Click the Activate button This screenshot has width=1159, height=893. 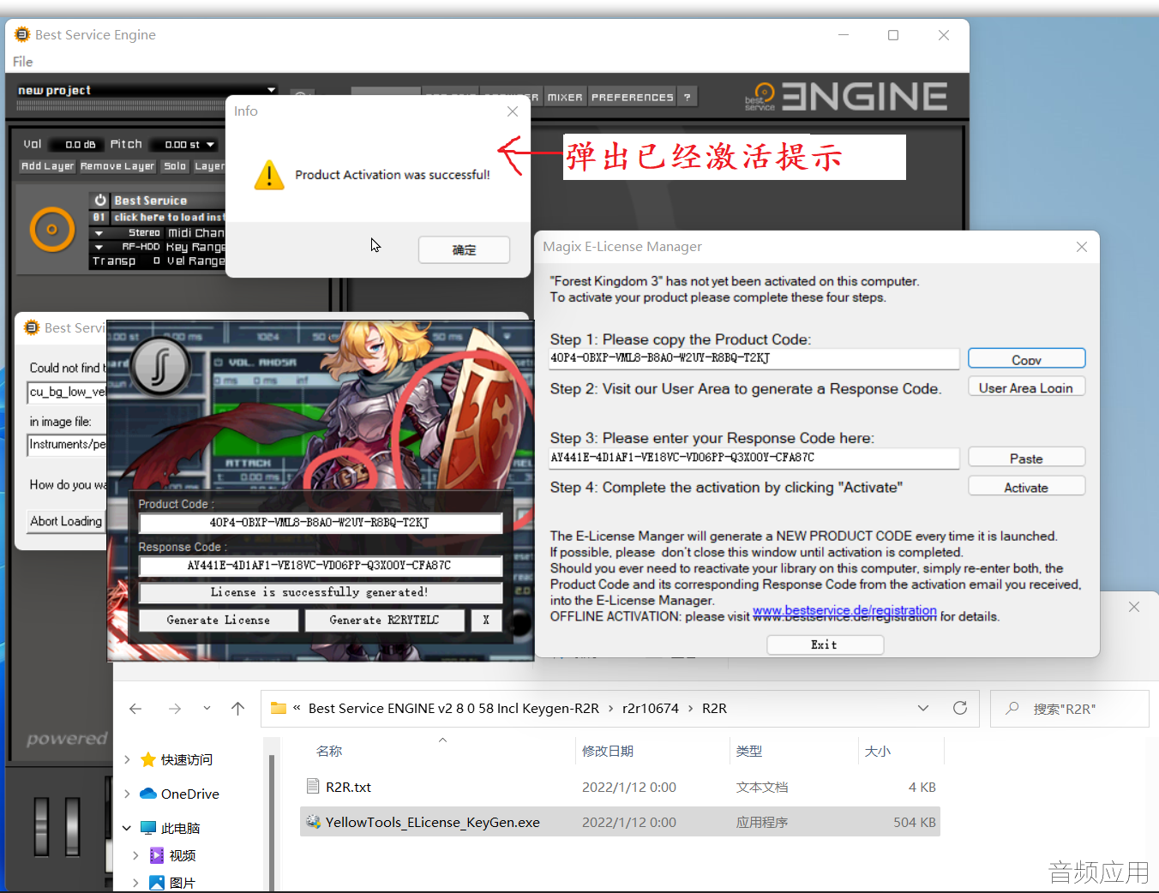pyautogui.click(x=1026, y=487)
